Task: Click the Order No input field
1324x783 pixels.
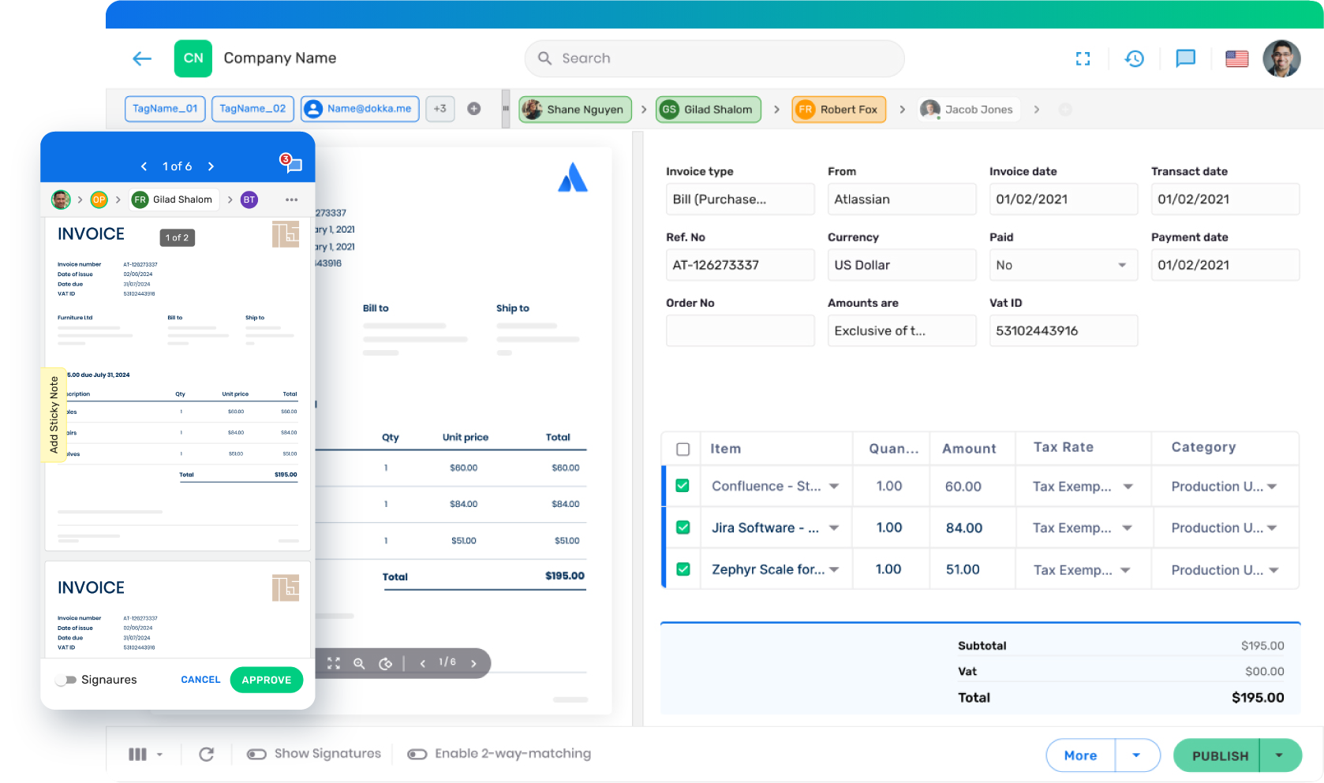Action: coord(739,331)
